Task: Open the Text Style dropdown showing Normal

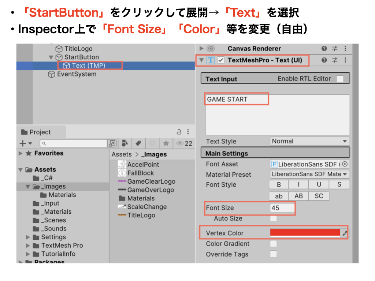Action: (309, 141)
